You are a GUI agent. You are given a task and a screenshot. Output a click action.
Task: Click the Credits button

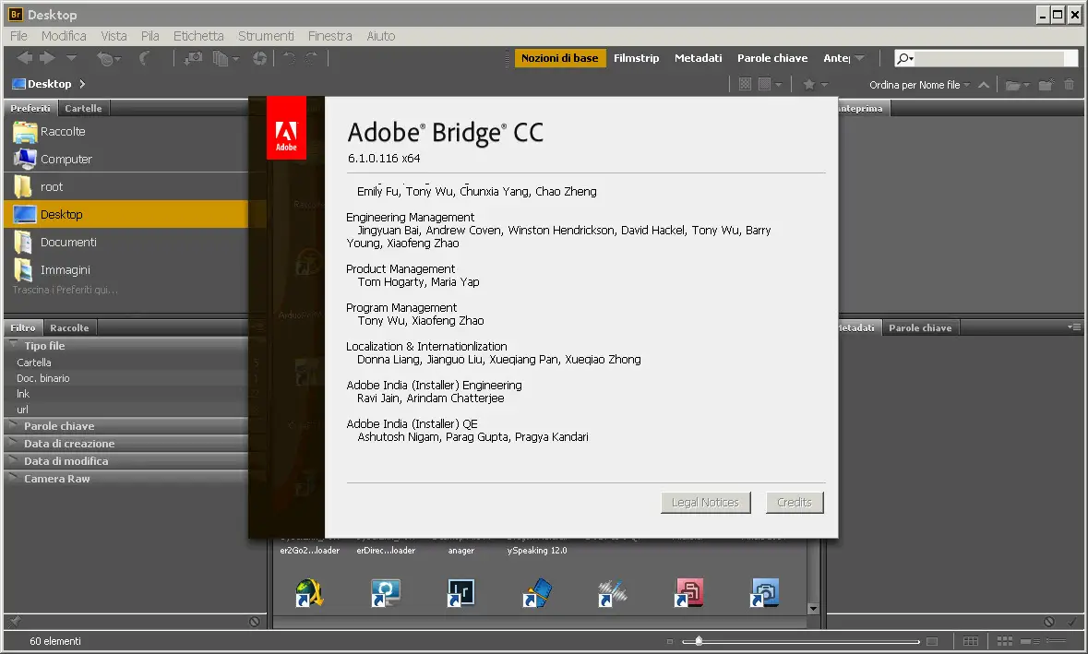coord(795,502)
